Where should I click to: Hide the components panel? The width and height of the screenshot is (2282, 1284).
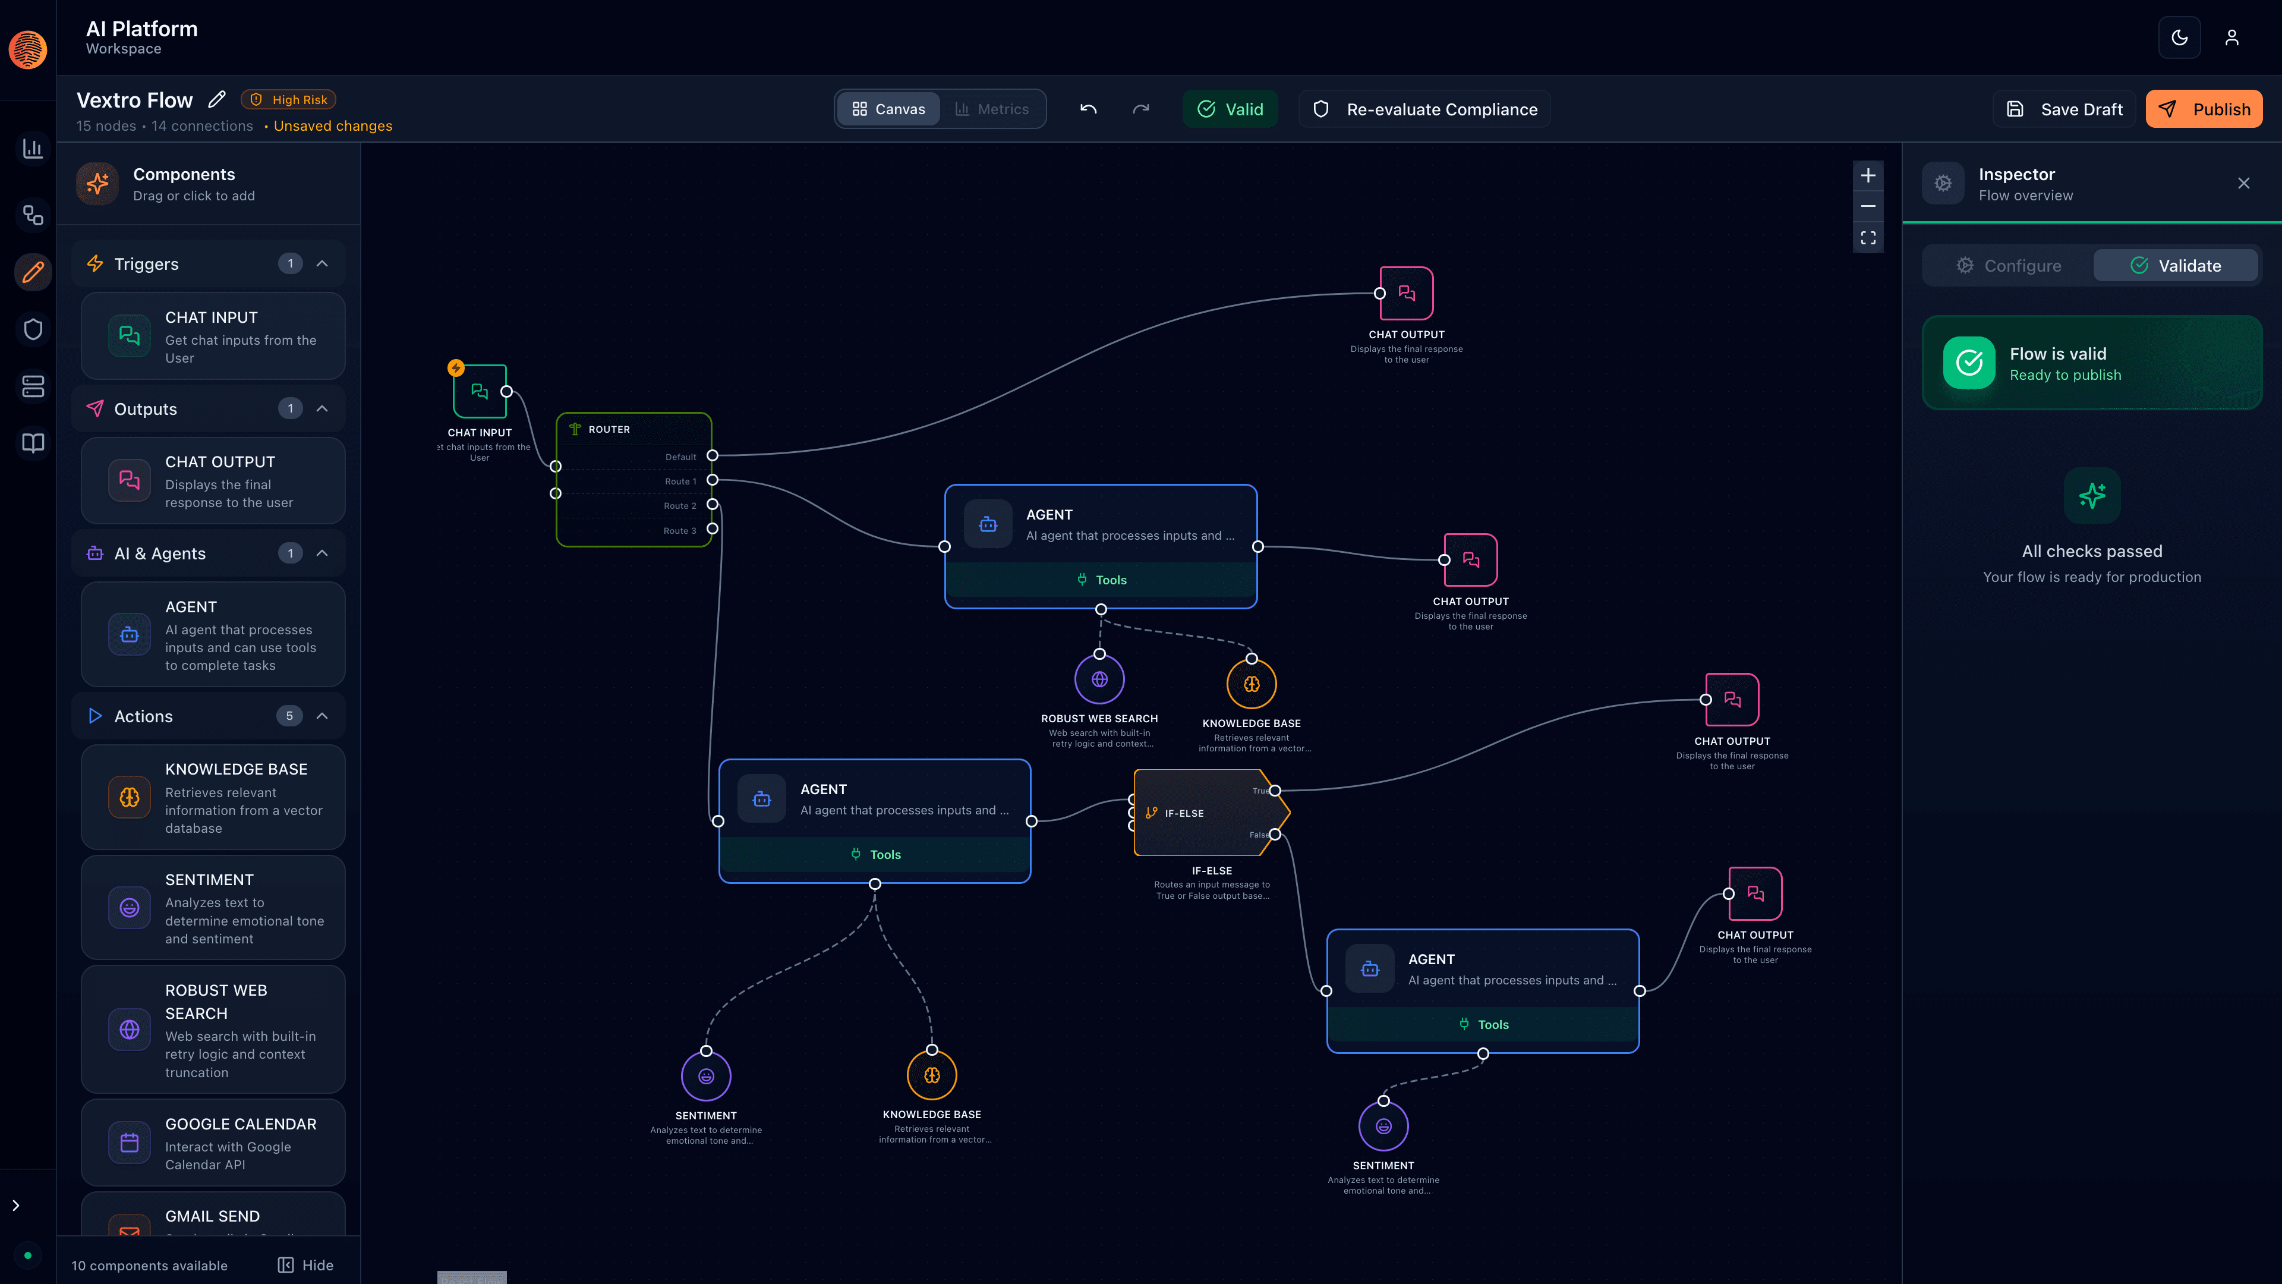point(305,1264)
